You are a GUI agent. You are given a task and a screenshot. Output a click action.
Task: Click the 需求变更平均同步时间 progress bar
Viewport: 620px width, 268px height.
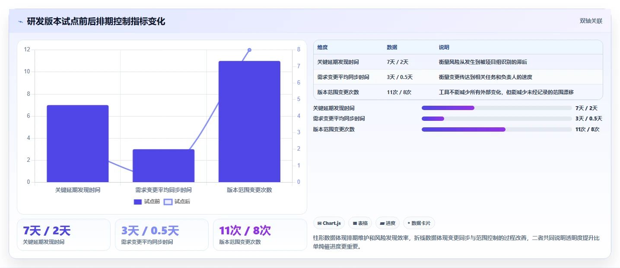click(496, 119)
